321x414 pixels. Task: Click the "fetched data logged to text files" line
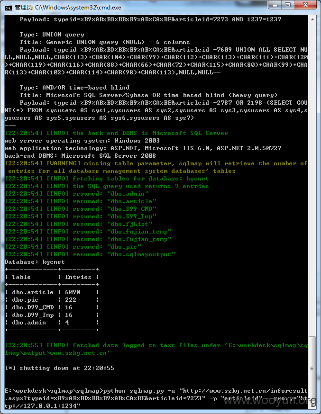coord(156,349)
